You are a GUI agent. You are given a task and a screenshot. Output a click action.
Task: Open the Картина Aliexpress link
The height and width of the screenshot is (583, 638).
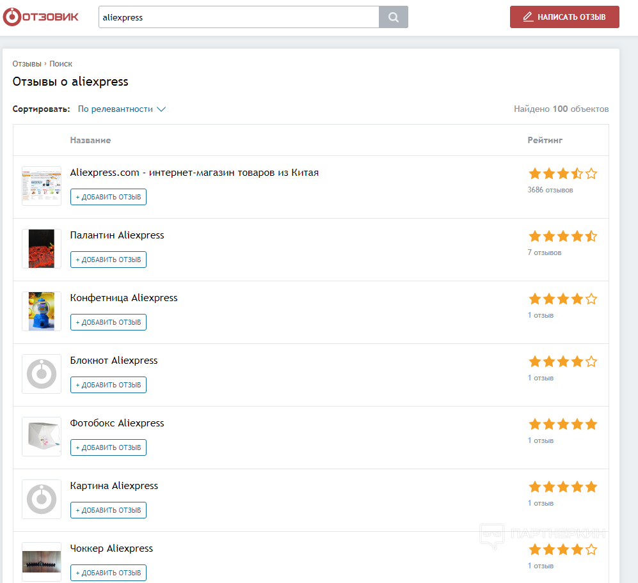coord(114,485)
